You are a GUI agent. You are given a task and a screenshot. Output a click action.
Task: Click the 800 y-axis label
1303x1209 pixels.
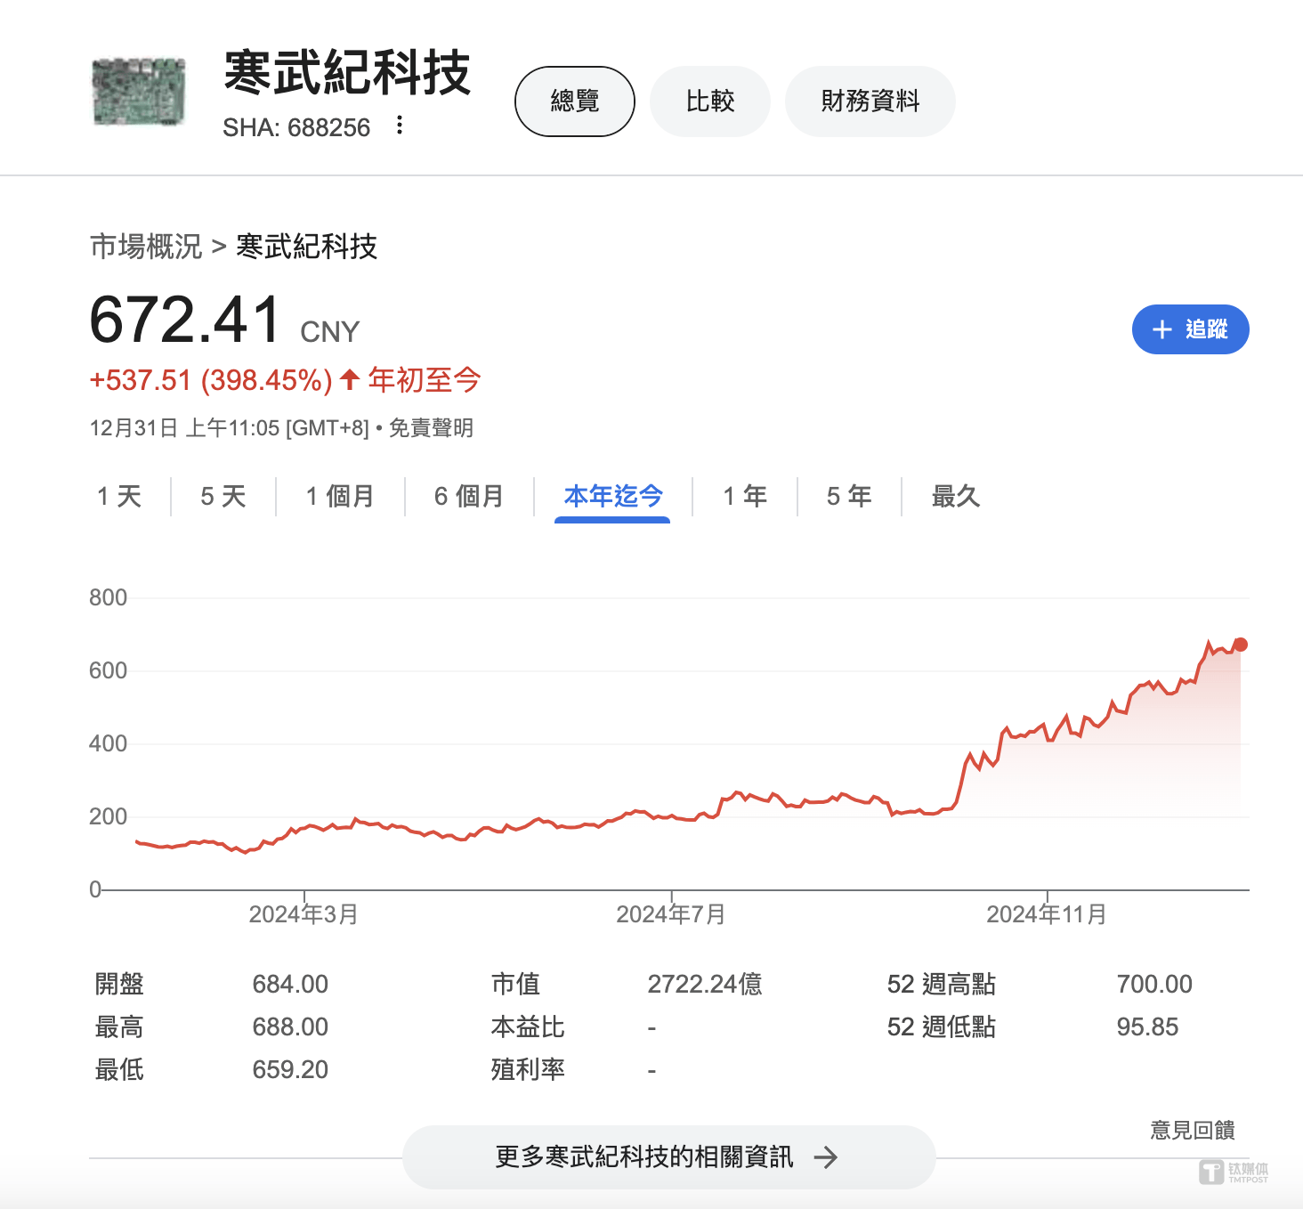pyautogui.click(x=108, y=597)
